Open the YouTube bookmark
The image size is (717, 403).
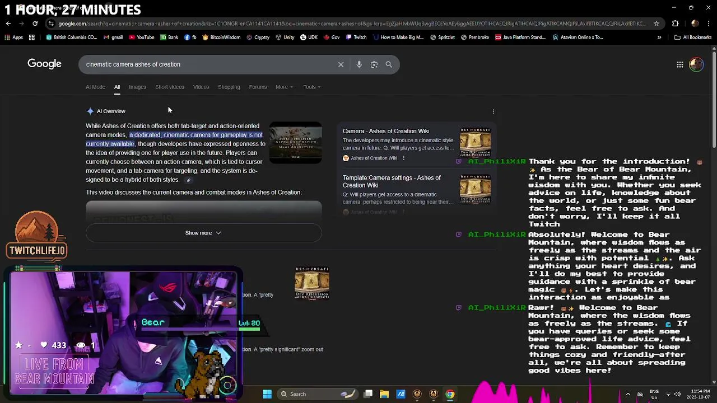(141, 38)
